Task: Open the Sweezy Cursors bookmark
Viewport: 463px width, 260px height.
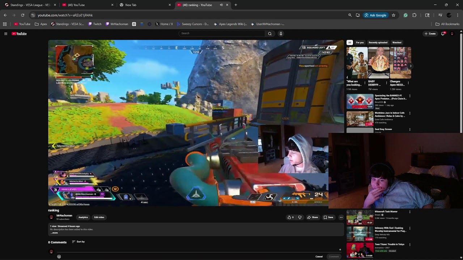Action: (192, 24)
